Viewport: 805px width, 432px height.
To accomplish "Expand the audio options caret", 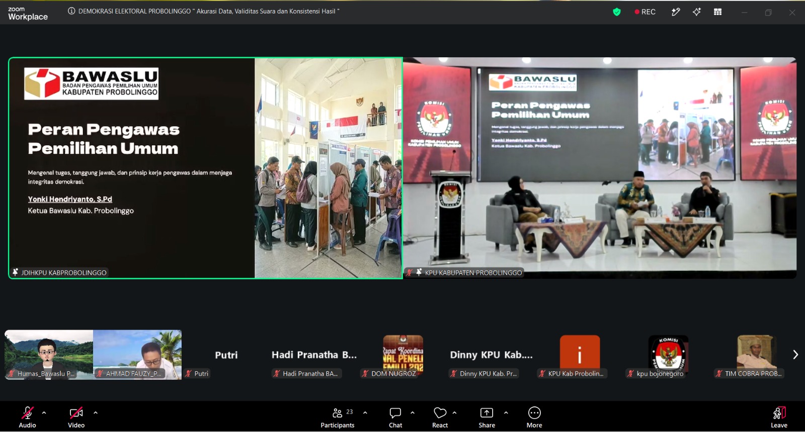I will point(44,413).
